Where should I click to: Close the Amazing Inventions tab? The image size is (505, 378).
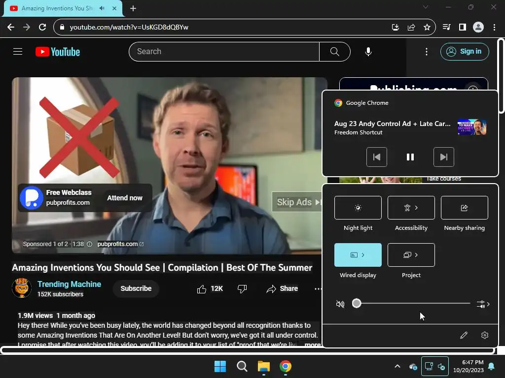tap(114, 8)
